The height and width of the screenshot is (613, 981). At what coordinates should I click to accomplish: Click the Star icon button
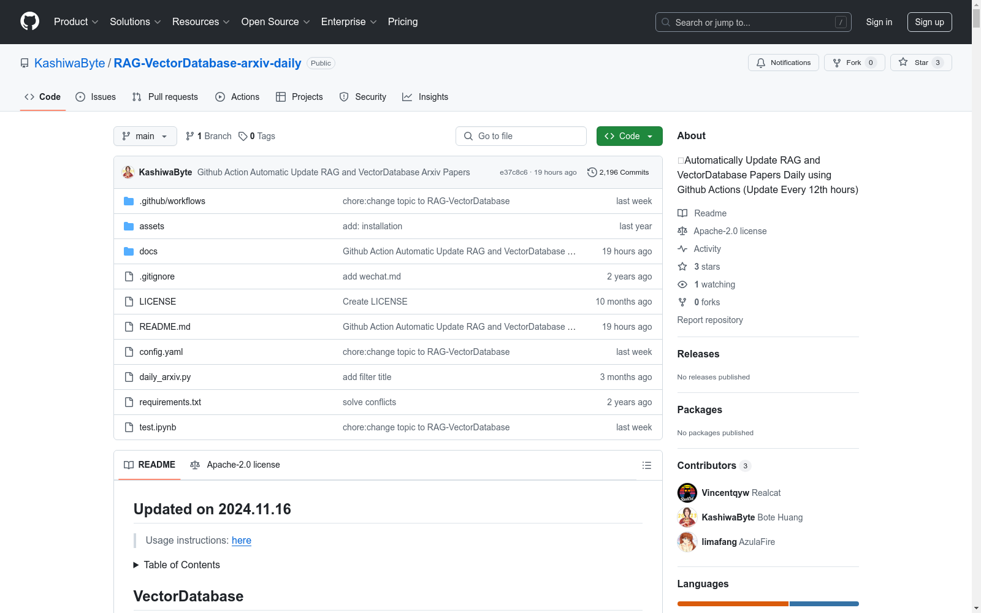[903, 62]
